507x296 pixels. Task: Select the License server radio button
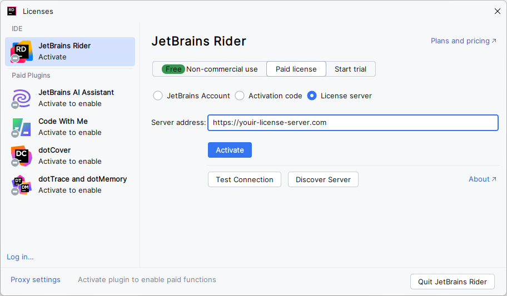[x=312, y=96]
